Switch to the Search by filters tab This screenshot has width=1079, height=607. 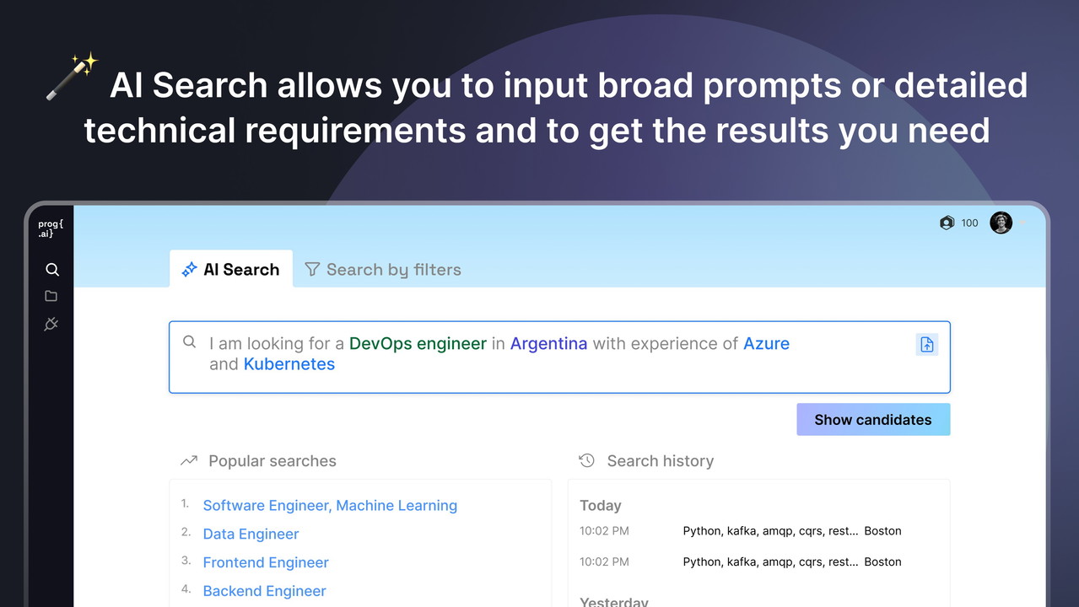pyautogui.click(x=383, y=270)
